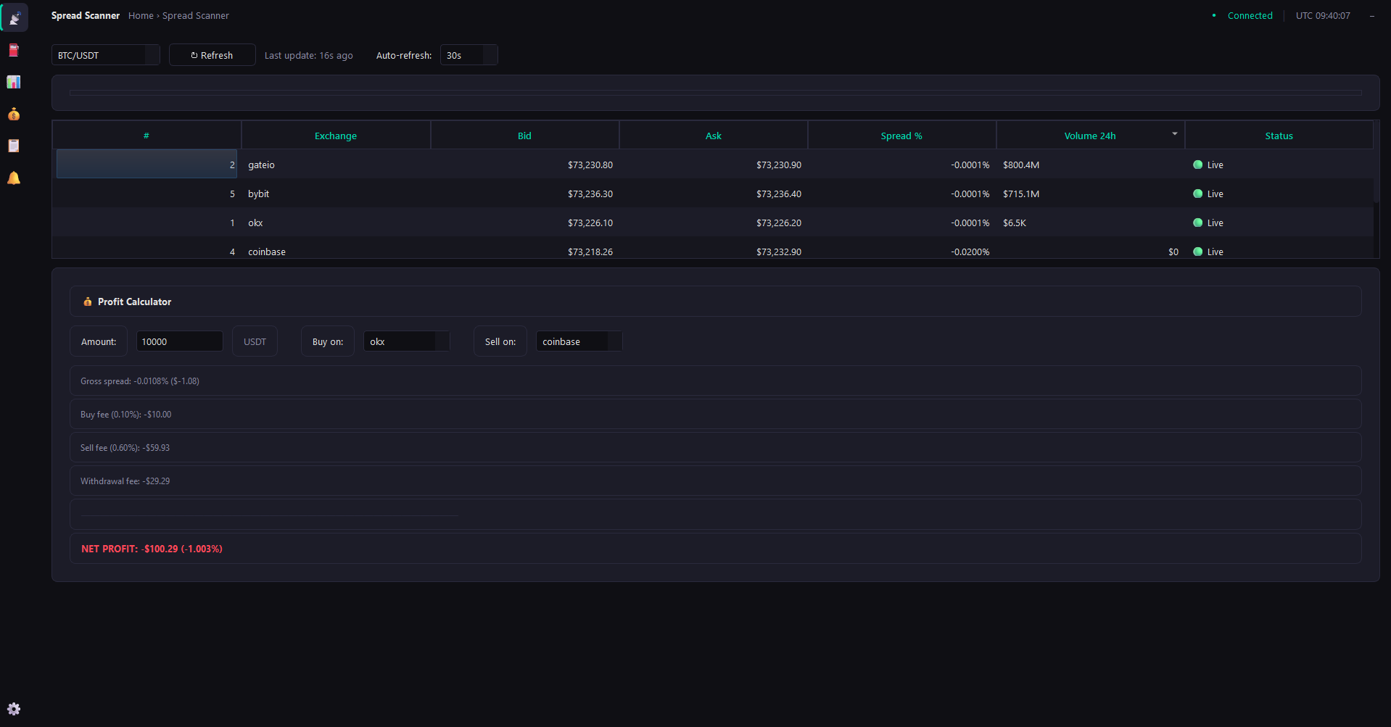
Task: Open the Buy on okx dropdown
Action: coord(406,341)
